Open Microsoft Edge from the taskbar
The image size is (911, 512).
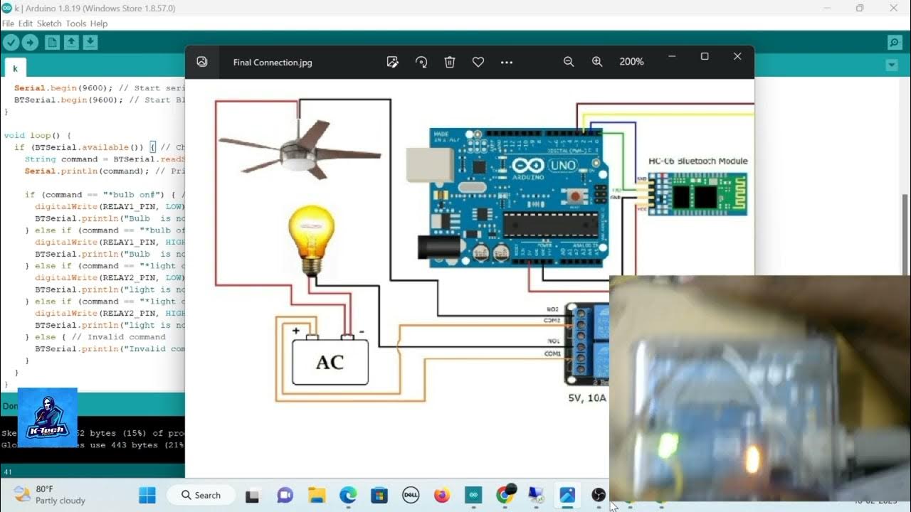pos(348,495)
